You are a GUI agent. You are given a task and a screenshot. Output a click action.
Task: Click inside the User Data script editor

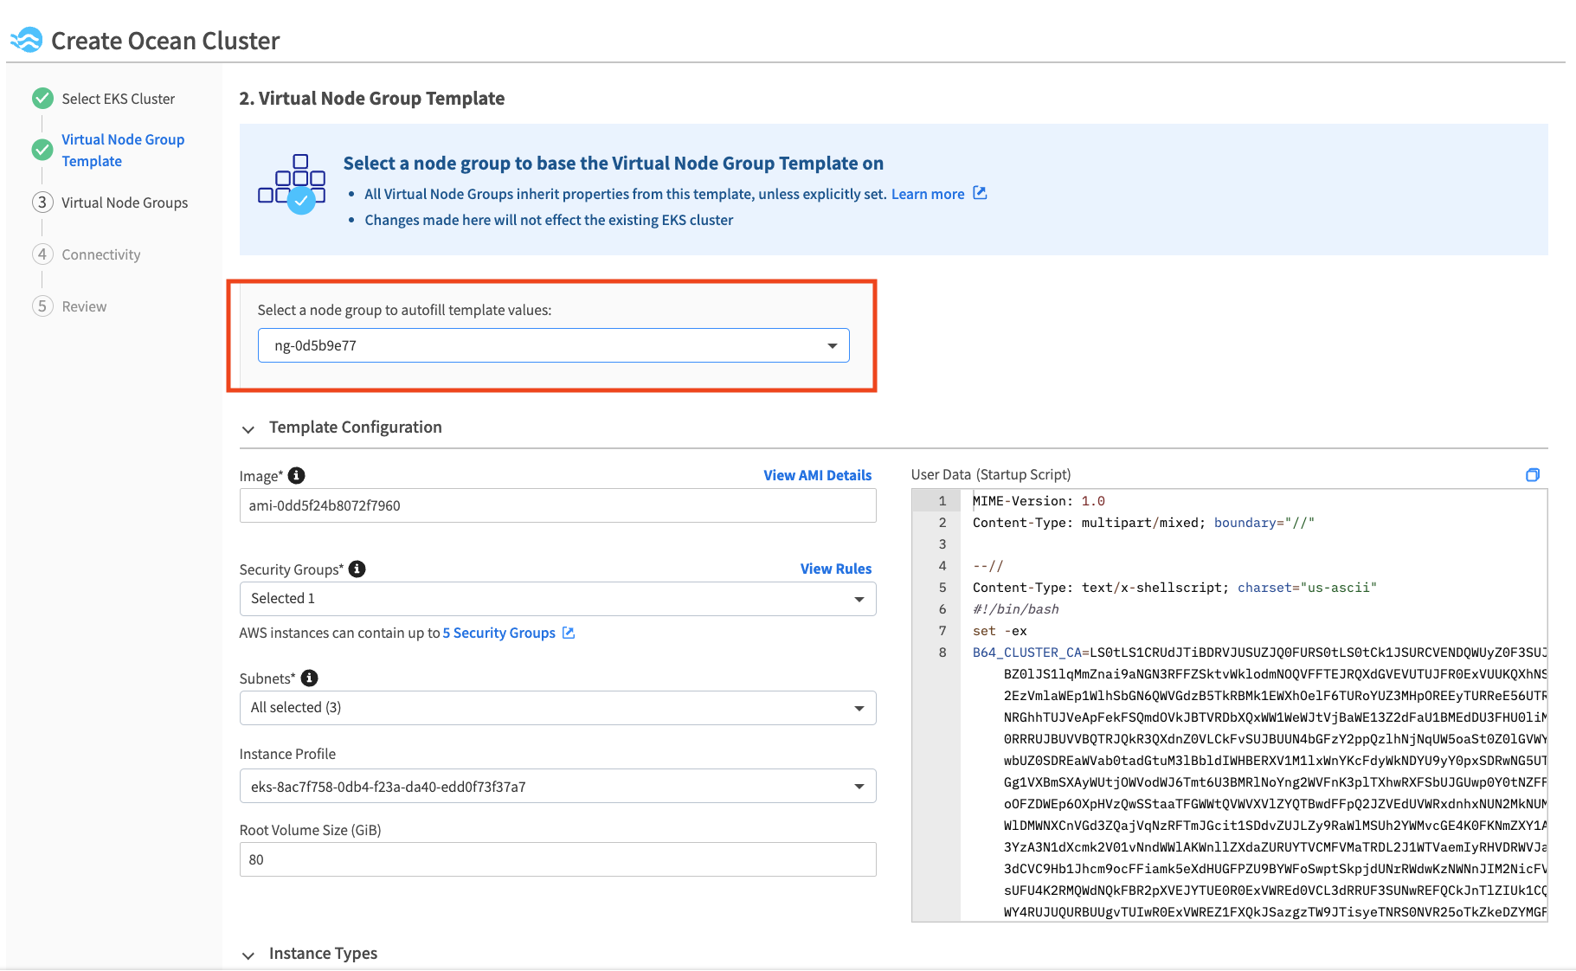(x=1229, y=705)
